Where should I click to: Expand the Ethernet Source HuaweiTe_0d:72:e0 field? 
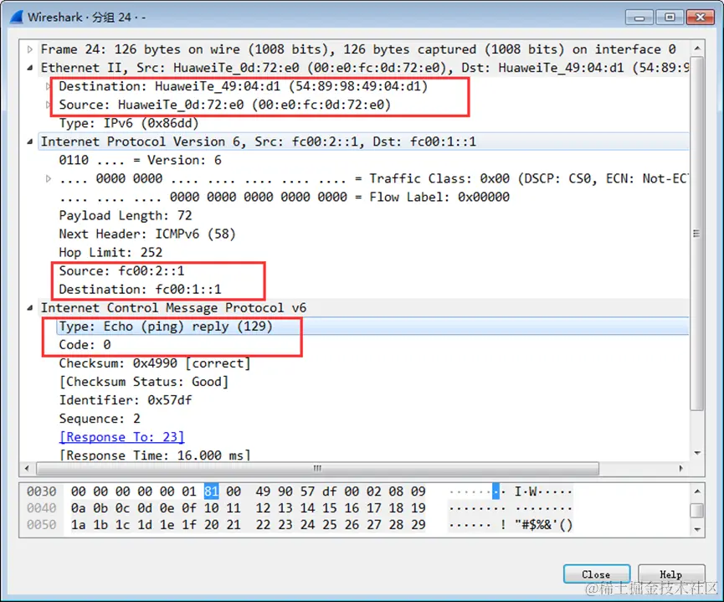(x=48, y=105)
